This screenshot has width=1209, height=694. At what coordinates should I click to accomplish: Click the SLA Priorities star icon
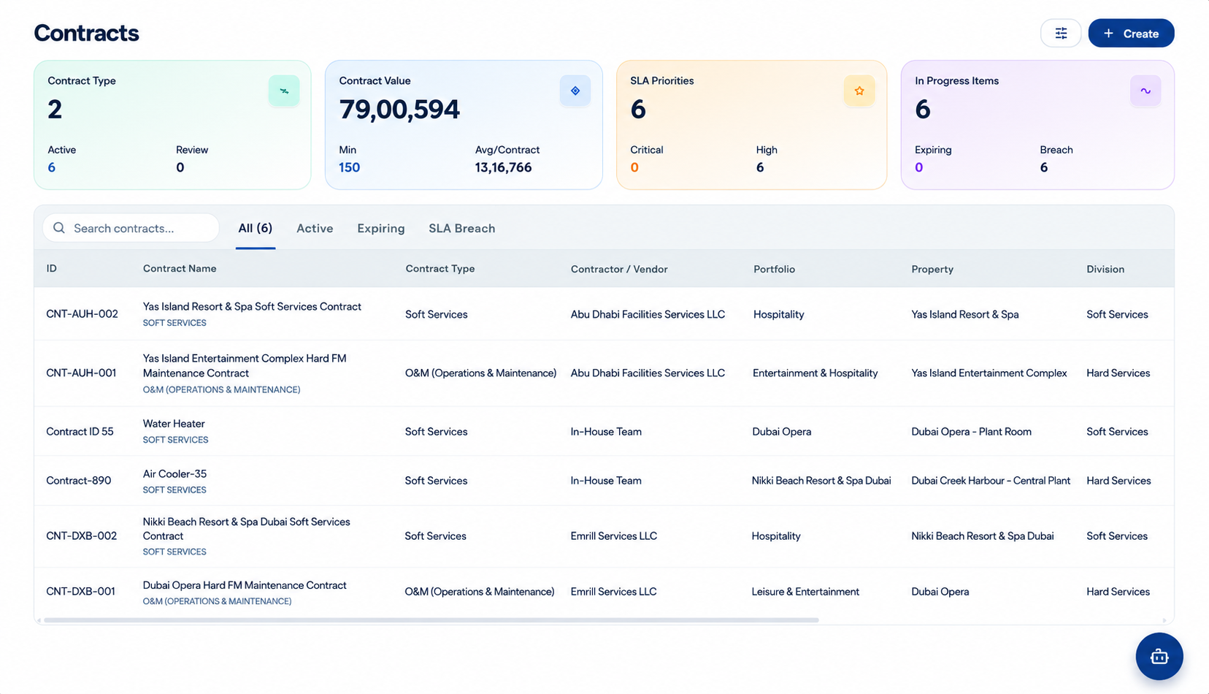(859, 91)
